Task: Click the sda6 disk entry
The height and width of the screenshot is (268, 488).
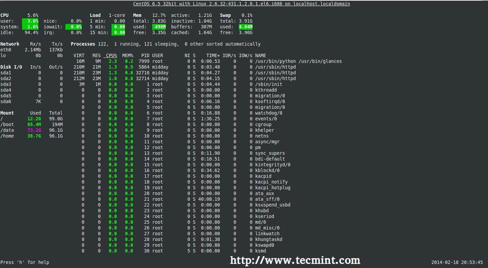Action: point(6,101)
